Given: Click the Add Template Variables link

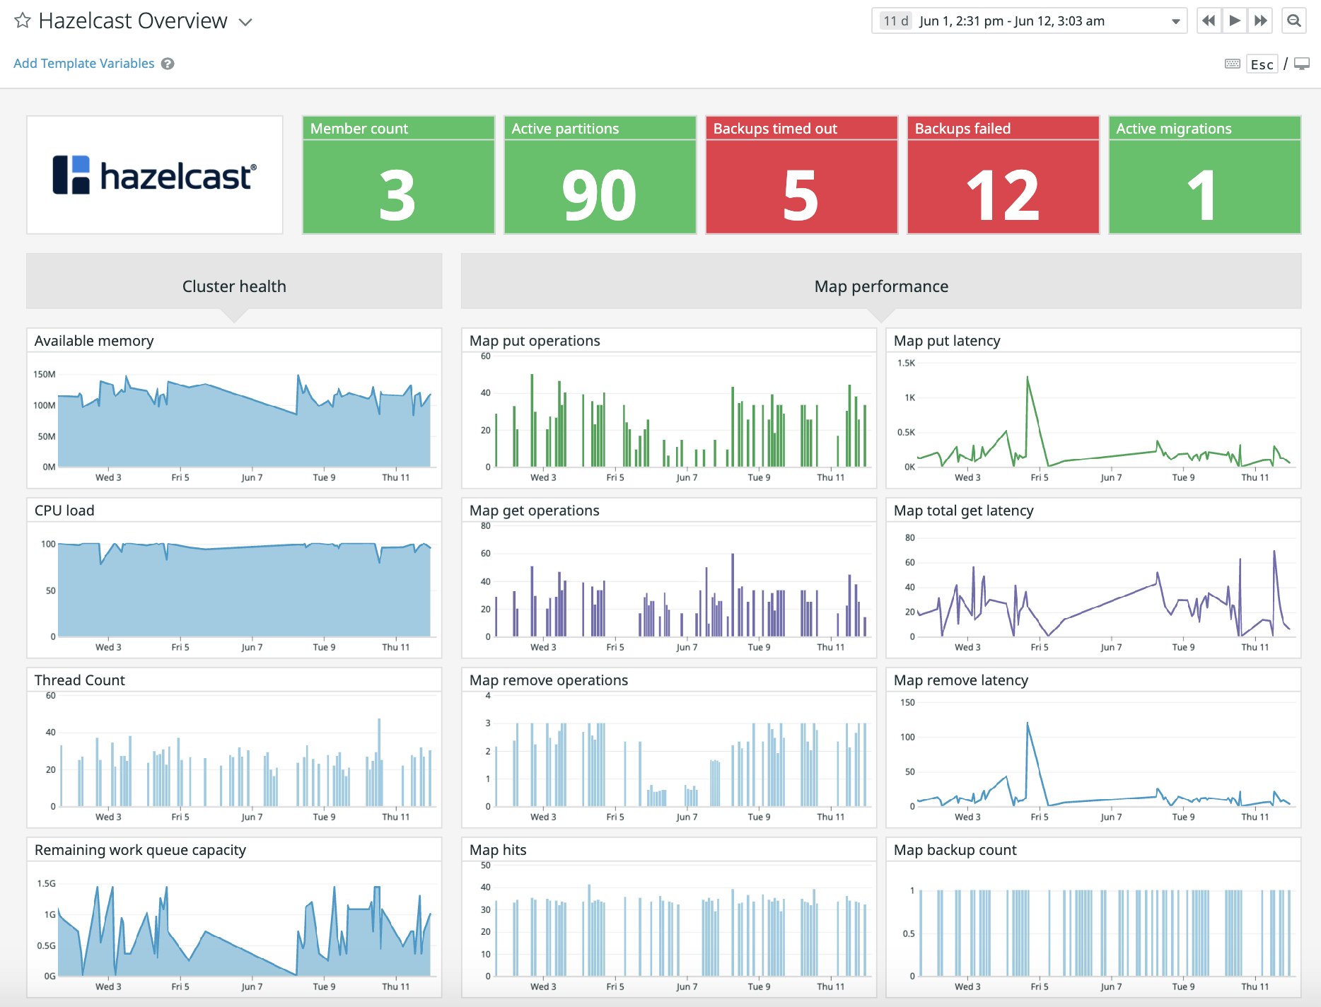Looking at the screenshot, I should click(x=83, y=64).
